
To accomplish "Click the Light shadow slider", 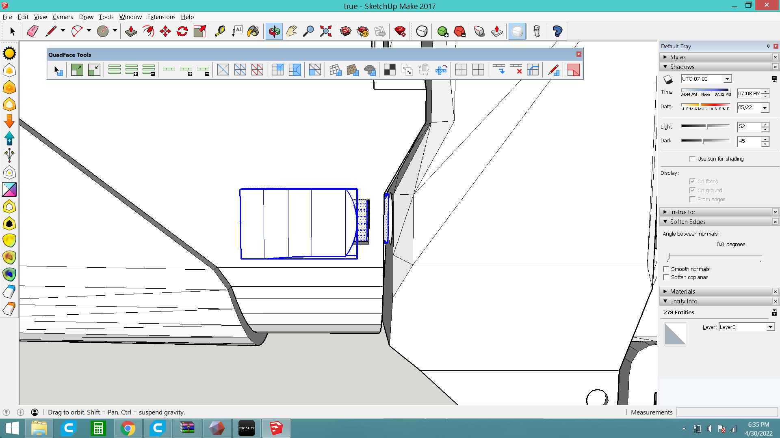I will pos(707,127).
